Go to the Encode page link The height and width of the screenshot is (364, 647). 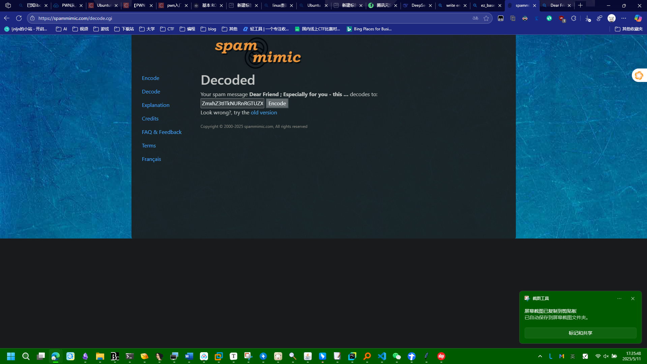pyautogui.click(x=150, y=78)
